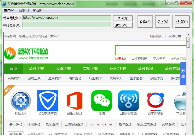Click the 访问(G) button
This screenshot has width=194, height=140.
(x=123, y=18)
